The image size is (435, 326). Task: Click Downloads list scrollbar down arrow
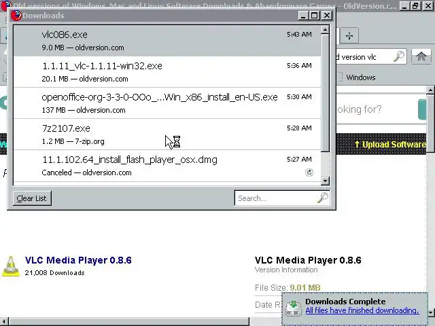point(325,181)
